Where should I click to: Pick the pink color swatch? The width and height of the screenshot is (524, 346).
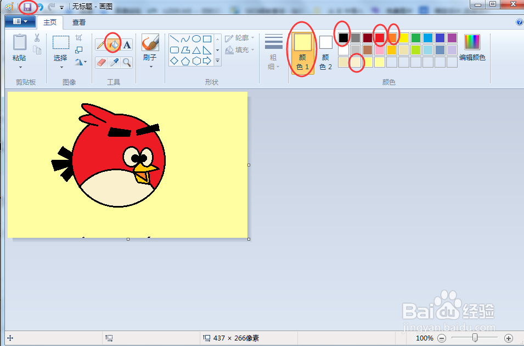point(380,50)
